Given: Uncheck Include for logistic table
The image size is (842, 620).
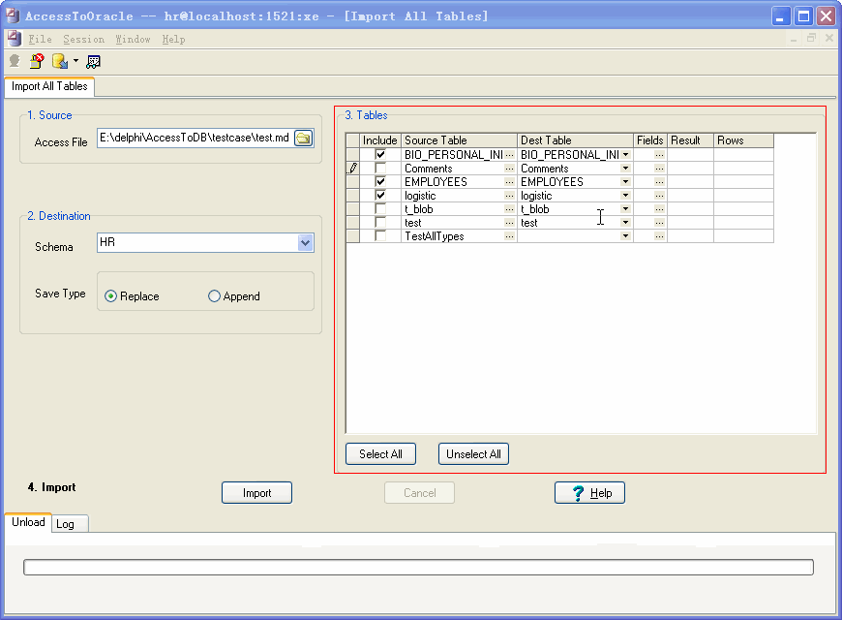Looking at the screenshot, I should (x=380, y=195).
